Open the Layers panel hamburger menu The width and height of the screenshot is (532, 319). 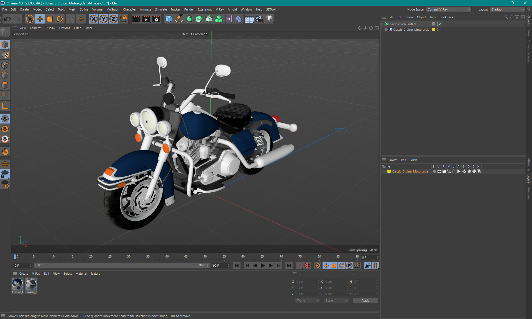click(x=384, y=160)
